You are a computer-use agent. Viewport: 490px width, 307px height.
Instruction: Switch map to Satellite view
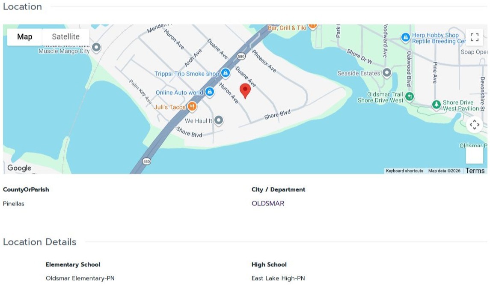[x=65, y=37]
